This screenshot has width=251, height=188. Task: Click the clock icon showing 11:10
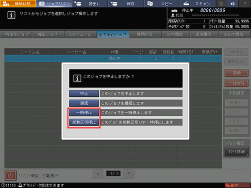tap(3, 185)
